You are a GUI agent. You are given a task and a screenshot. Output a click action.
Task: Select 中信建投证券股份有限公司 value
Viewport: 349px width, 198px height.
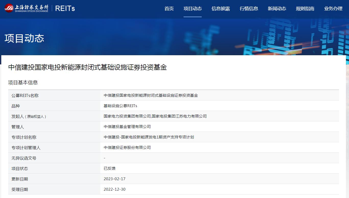point(127,148)
